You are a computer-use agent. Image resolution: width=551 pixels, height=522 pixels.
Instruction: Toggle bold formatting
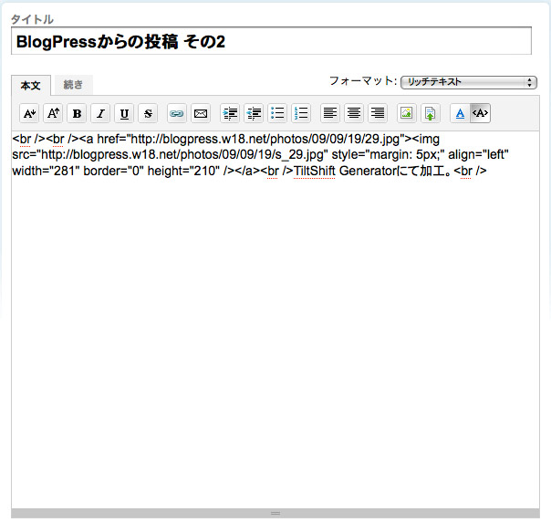pyautogui.click(x=77, y=113)
